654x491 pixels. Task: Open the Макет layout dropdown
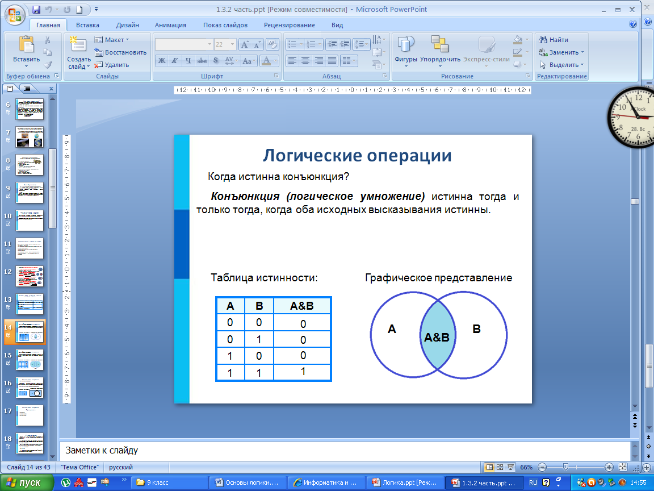[112, 40]
